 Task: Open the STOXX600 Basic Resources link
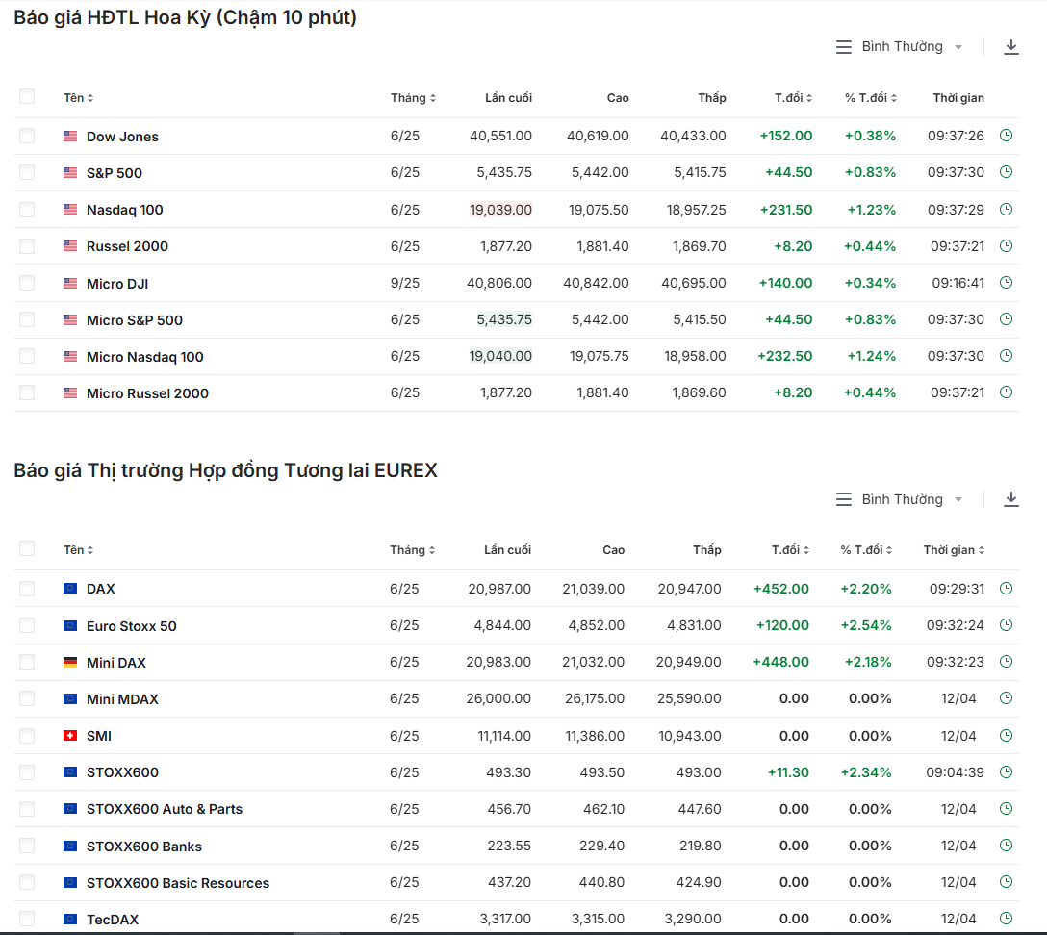tap(178, 883)
